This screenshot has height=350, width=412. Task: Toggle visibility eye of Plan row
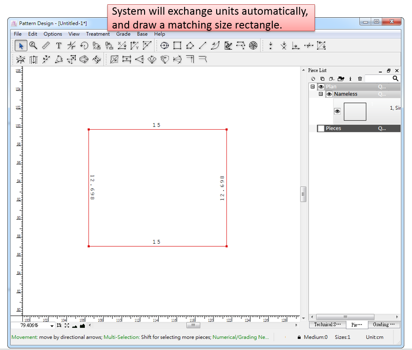click(321, 87)
